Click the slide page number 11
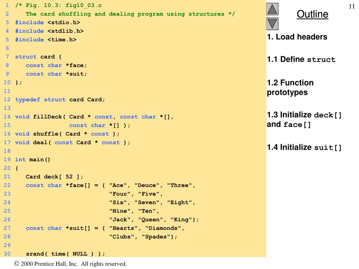Screen dimensions: 359x269 [x=352, y=6]
